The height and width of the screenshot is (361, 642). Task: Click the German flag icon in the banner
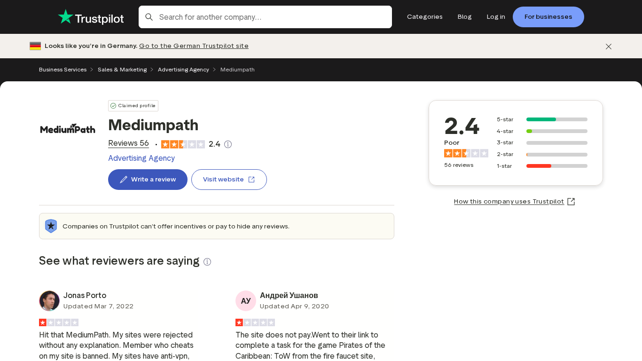click(35, 46)
